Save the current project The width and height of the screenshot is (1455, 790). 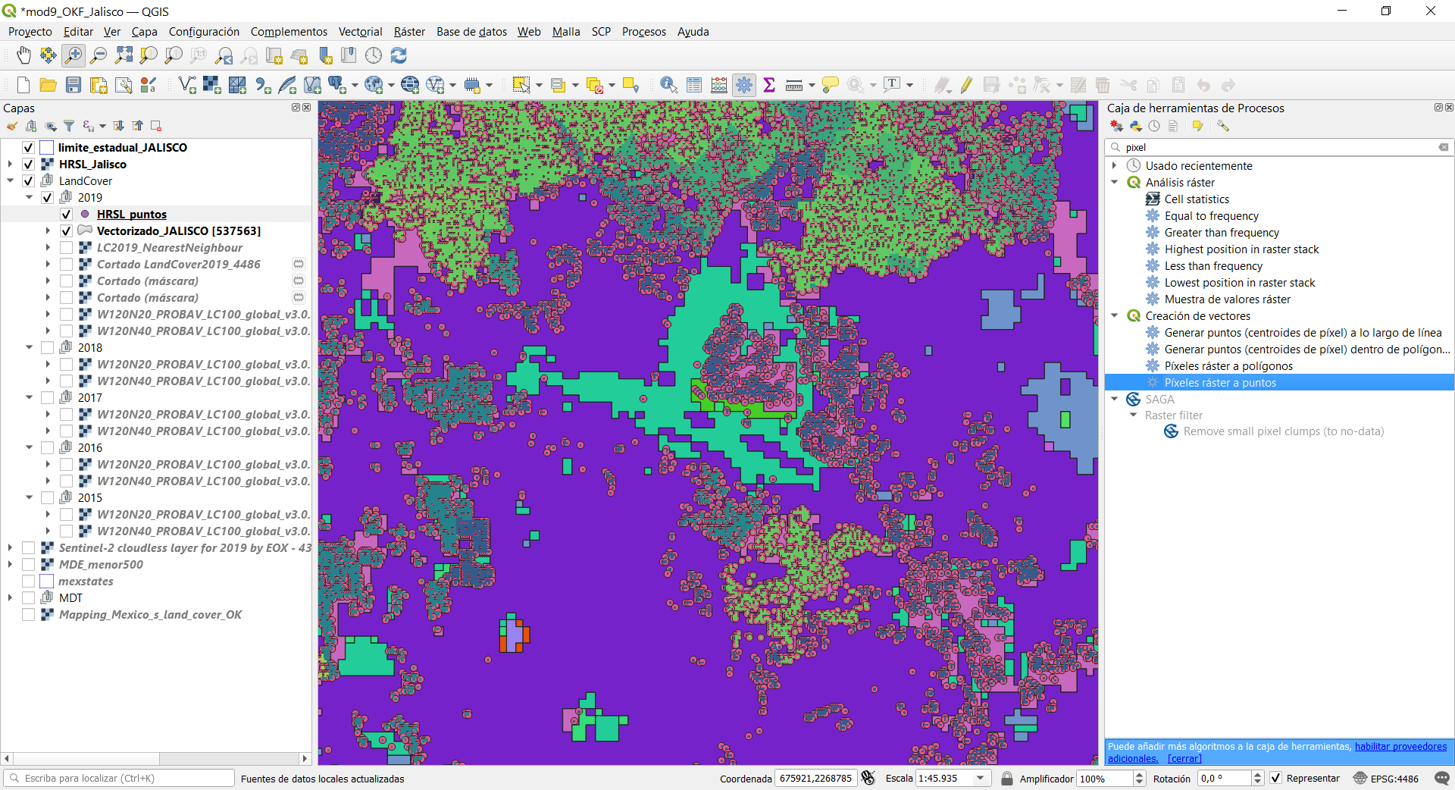point(74,85)
